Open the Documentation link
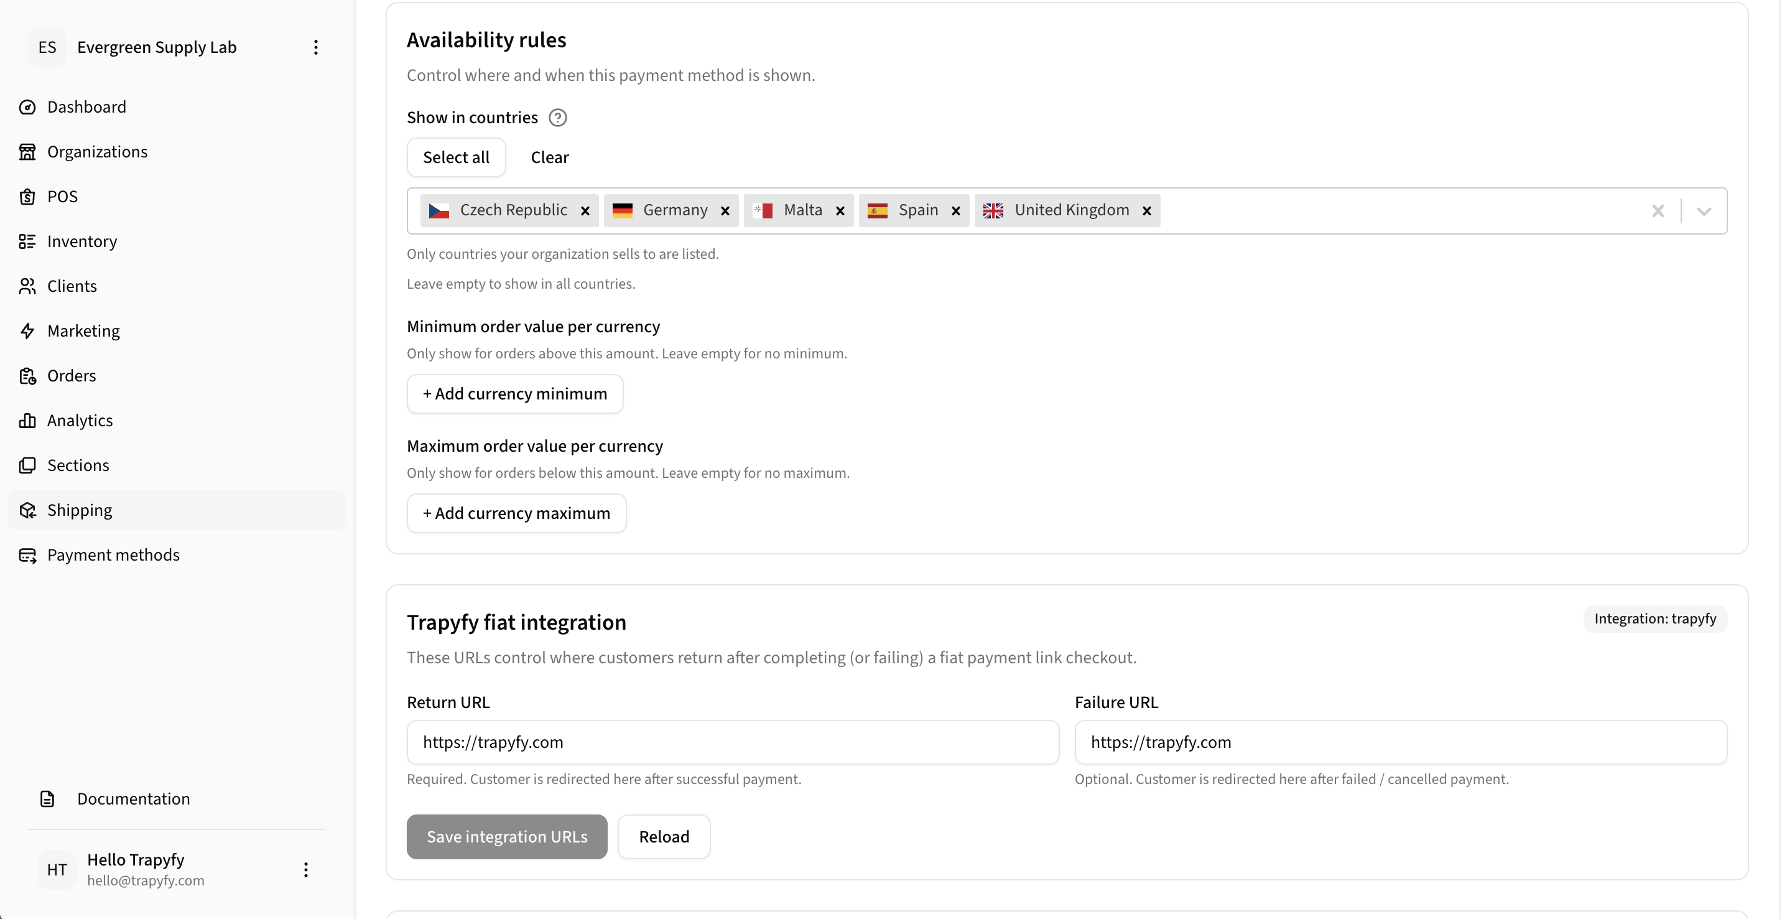 click(x=177, y=798)
